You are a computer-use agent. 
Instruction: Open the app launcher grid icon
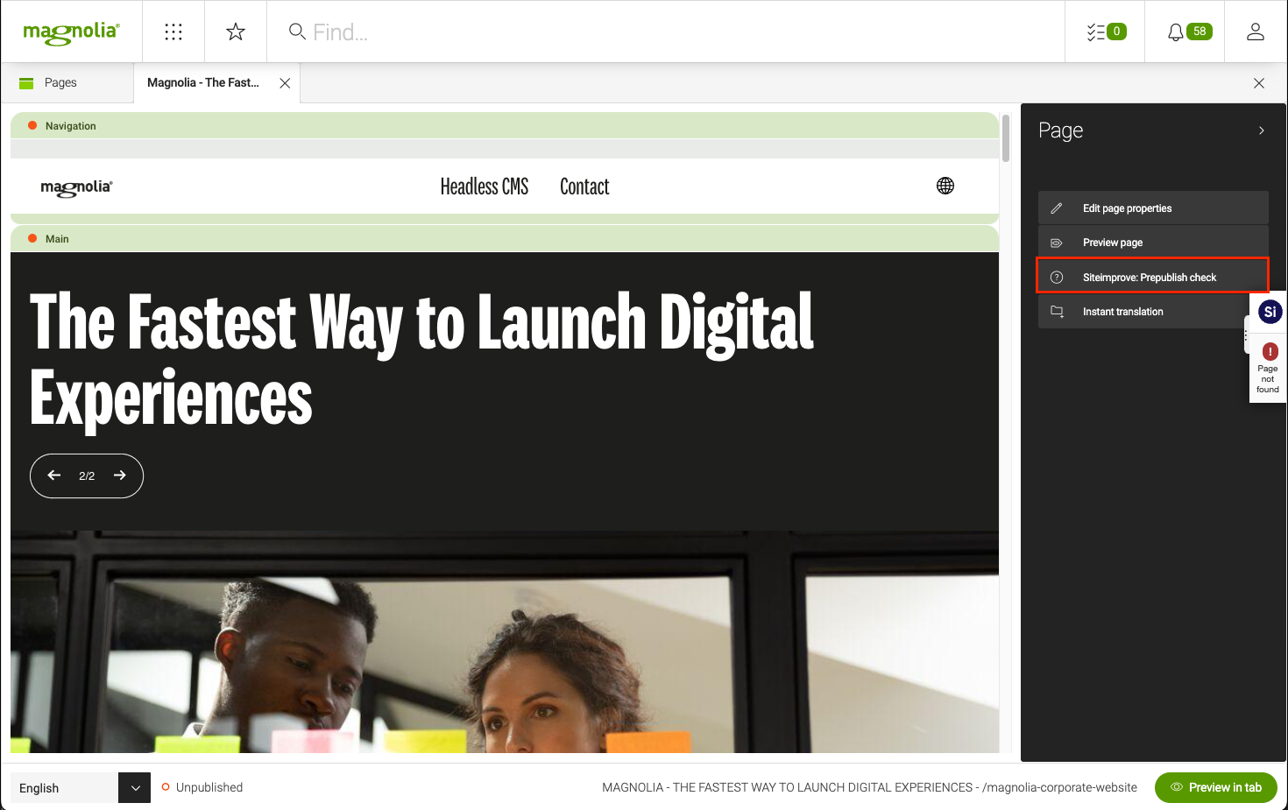click(173, 32)
